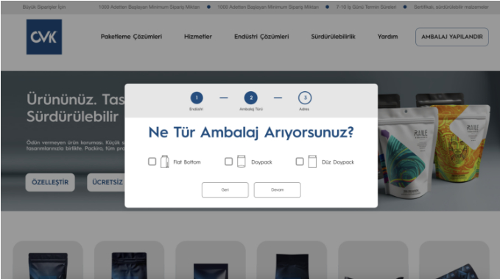Enable the Düz Doypack checkbox
500x279 pixels.
pos(300,162)
